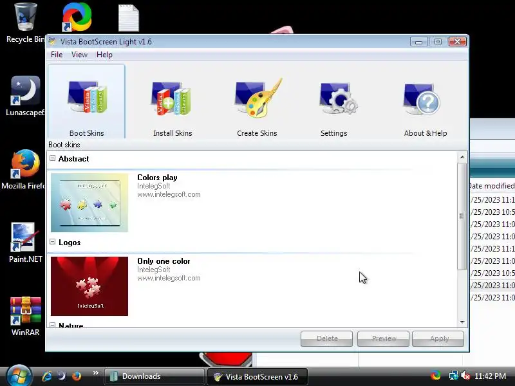Viewport: 515px width, 386px height.
Task: Open the Windows Start orb
Action: (19, 376)
